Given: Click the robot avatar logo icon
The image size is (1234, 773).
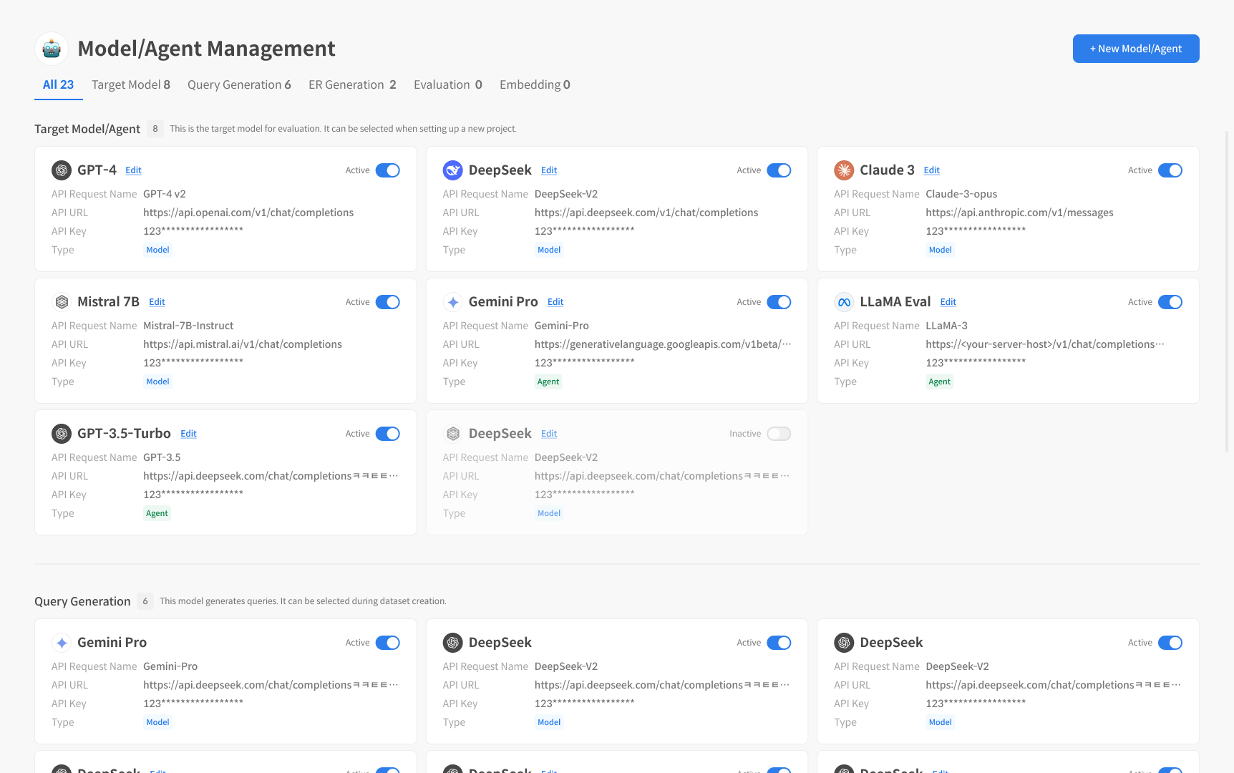Looking at the screenshot, I should point(52,49).
